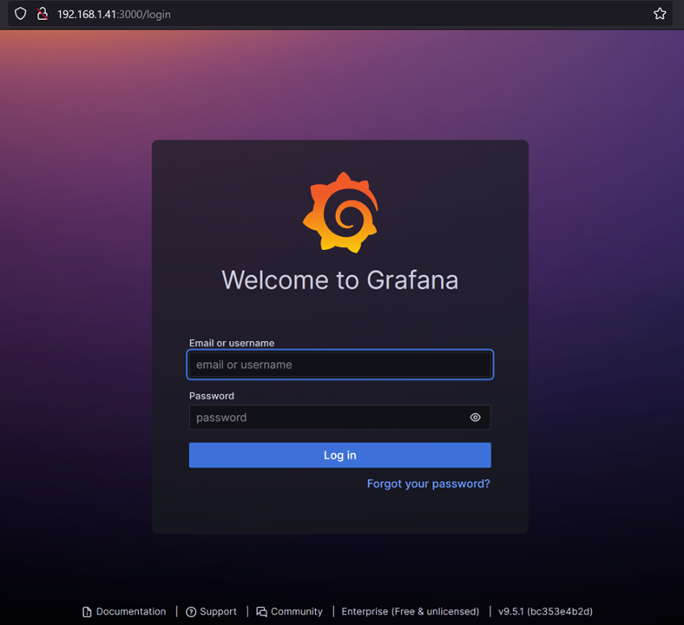684x625 pixels.
Task: Click the Support question mark icon
Action: (x=191, y=612)
